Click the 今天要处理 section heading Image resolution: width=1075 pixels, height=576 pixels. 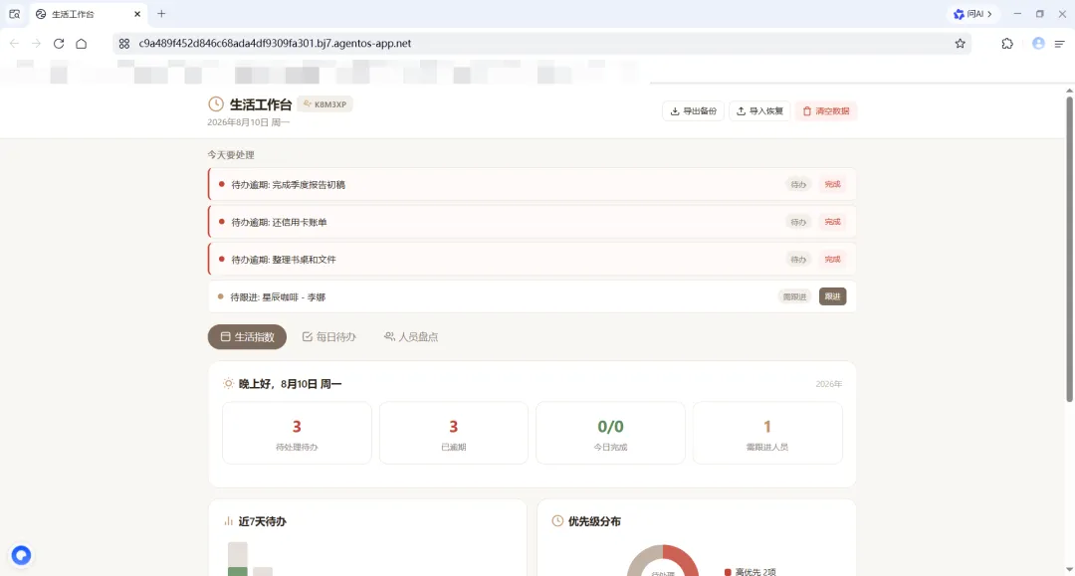(x=231, y=155)
